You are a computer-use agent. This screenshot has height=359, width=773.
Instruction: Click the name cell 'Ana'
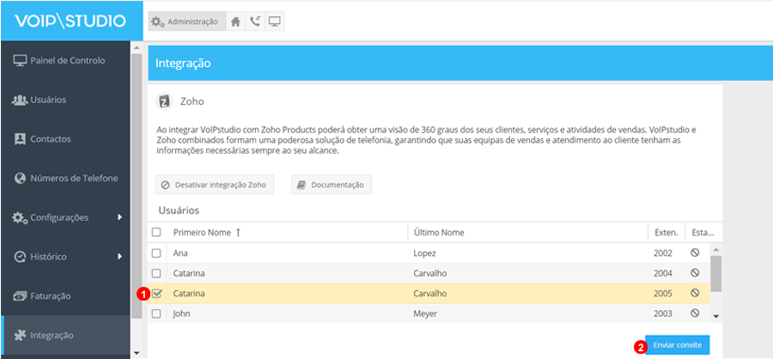(x=180, y=253)
